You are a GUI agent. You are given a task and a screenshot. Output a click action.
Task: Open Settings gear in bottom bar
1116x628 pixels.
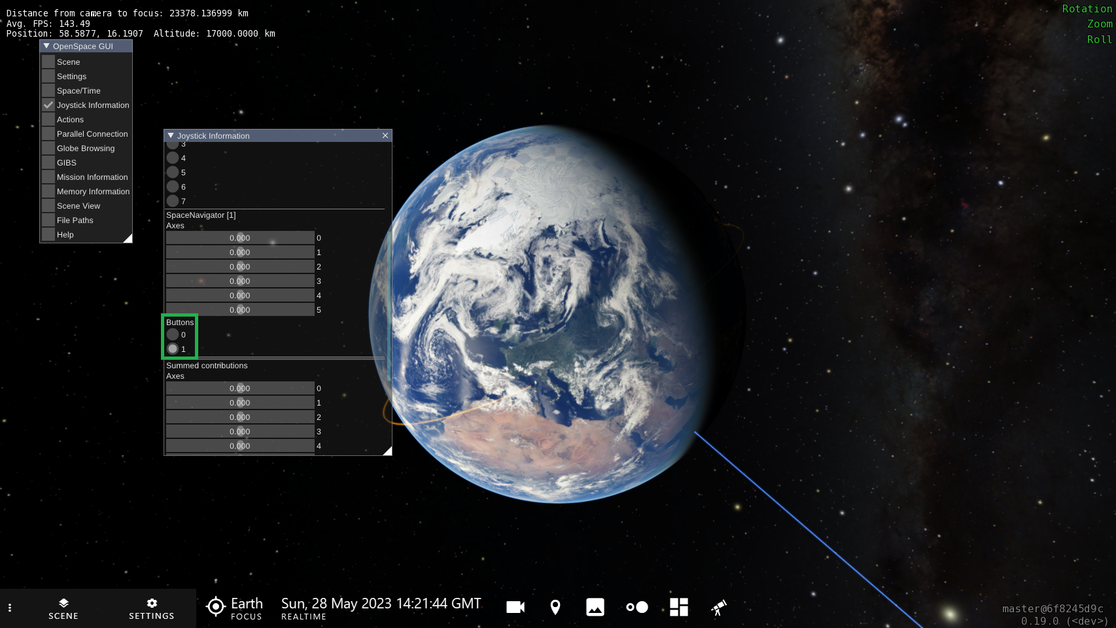click(x=152, y=608)
